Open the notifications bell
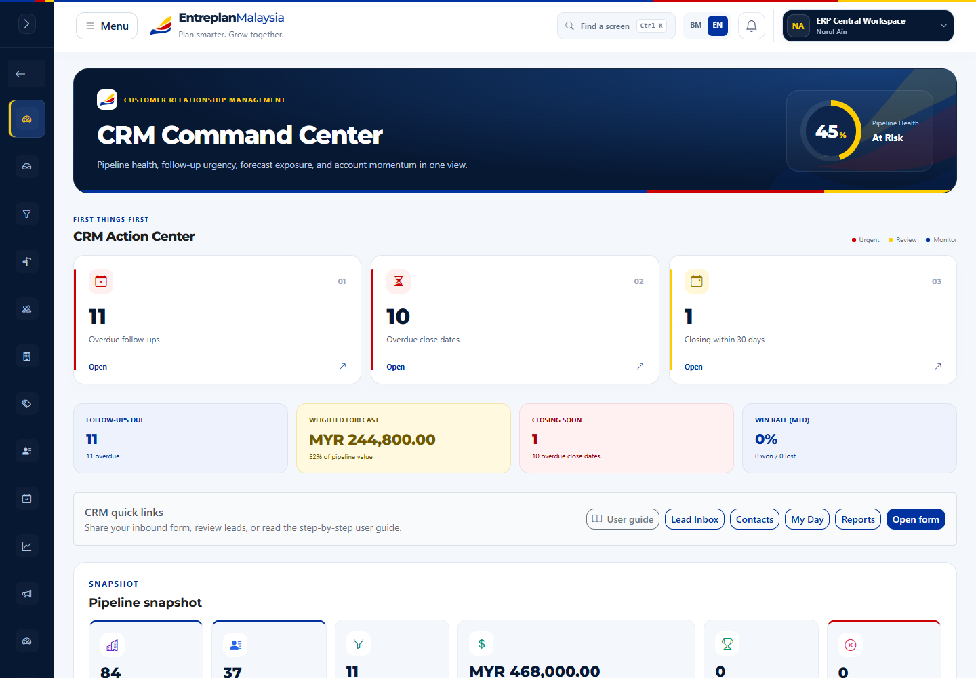This screenshot has height=678, width=976. coord(752,26)
